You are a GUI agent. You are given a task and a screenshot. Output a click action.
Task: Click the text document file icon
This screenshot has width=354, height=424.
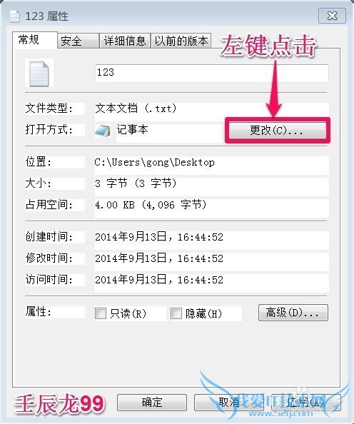39,74
